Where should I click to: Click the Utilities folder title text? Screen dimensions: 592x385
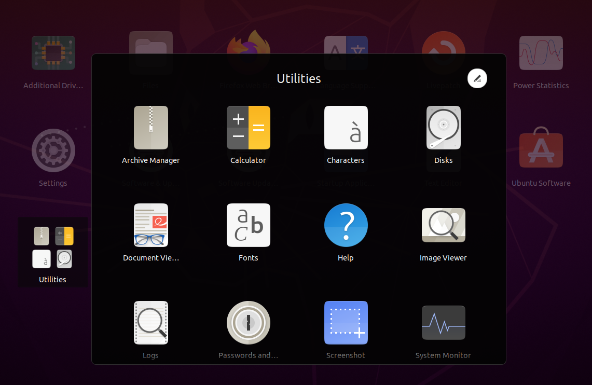[x=298, y=78]
